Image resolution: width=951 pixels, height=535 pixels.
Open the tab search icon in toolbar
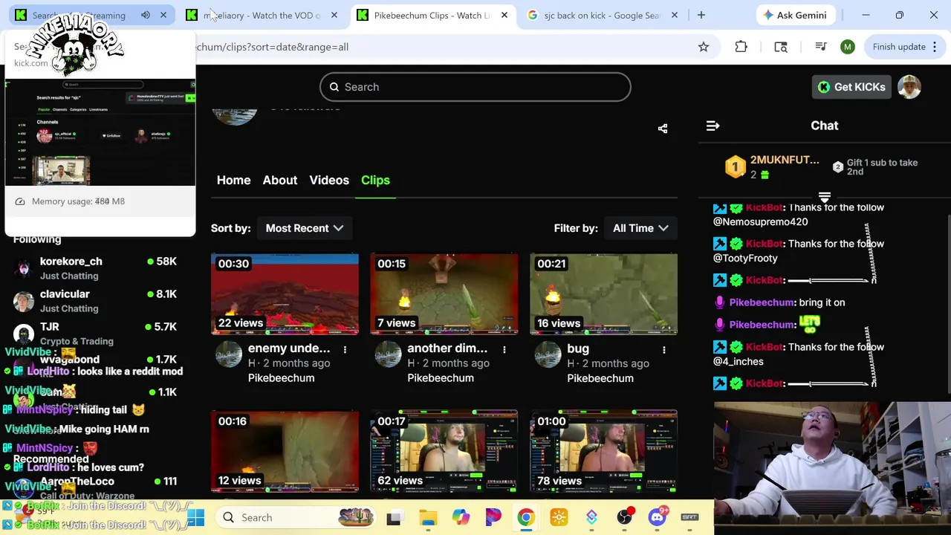(781, 47)
